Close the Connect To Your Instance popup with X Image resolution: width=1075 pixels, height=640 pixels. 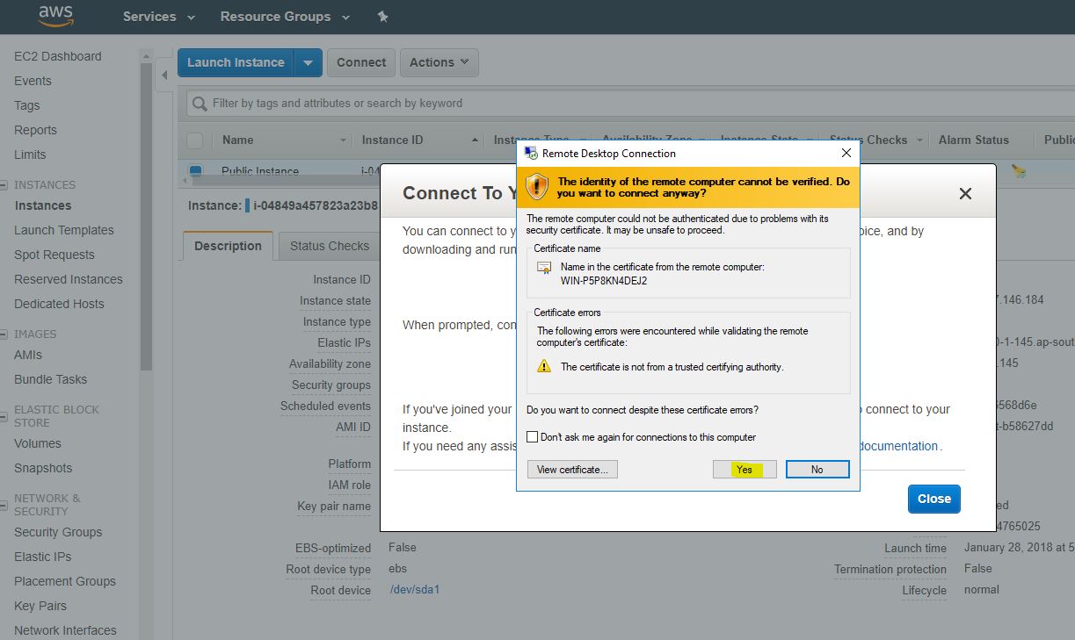[965, 193]
